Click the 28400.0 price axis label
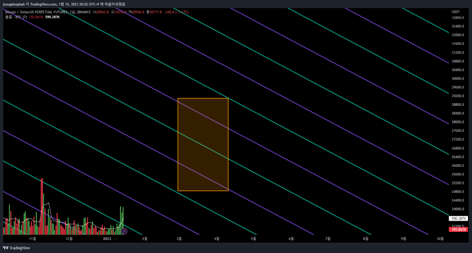472x253 pixels. pos(457,113)
